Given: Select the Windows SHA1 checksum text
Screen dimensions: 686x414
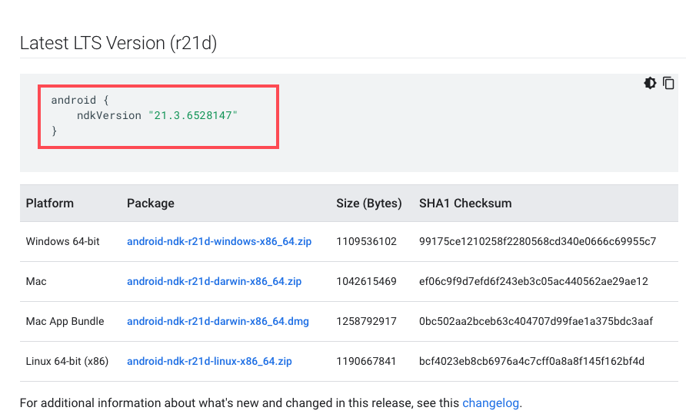Looking at the screenshot, I should (x=538, y=241).
